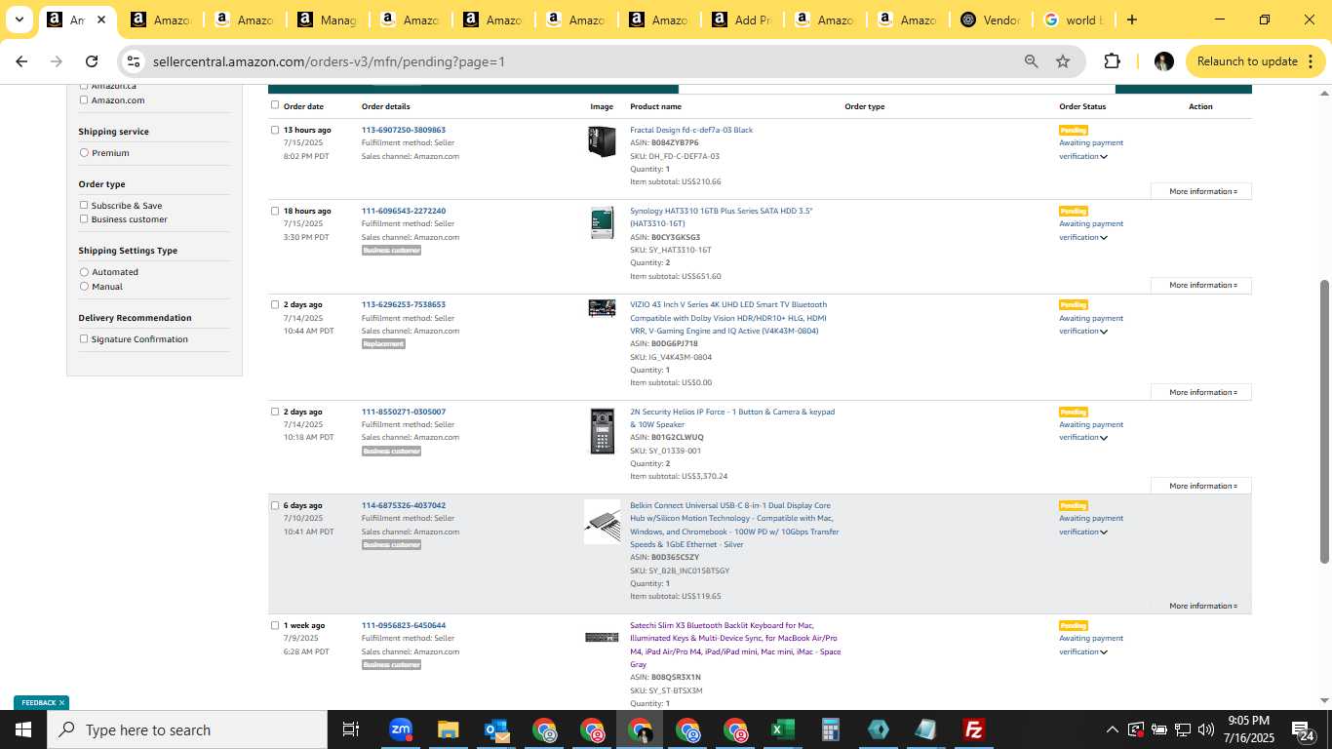Click the page vertical scrollbar thumb
1332x749 pixels.
(1324, 421)
